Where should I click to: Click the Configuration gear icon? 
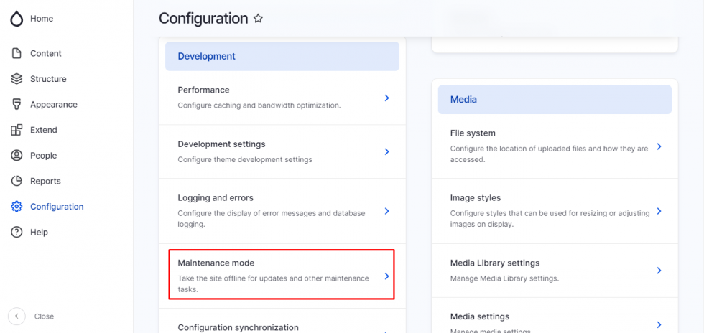pyautogui.click(x=17, y=207)
